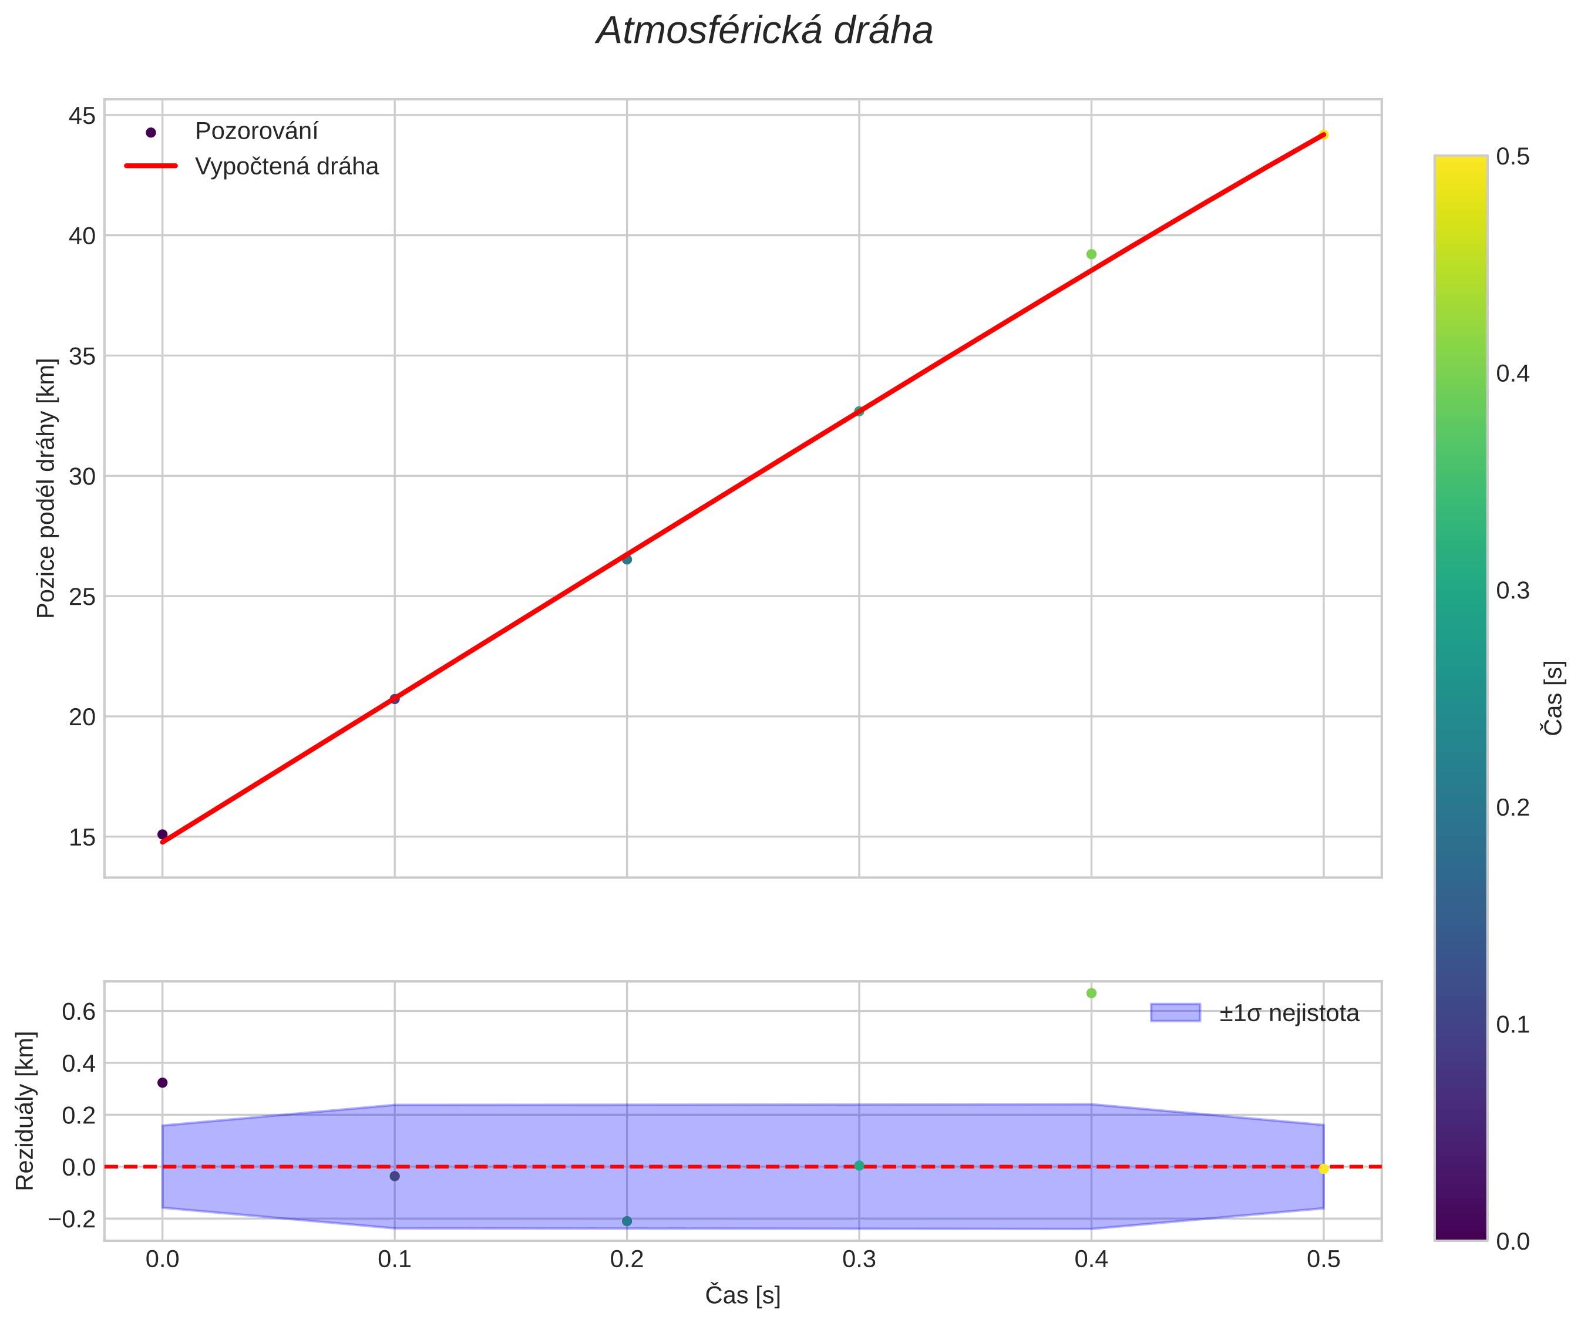
Task: Click the x-axis label Čas [s]
Action: 742,1295
